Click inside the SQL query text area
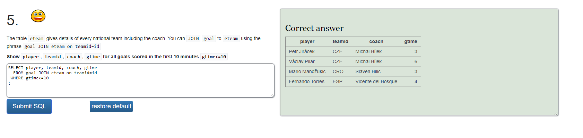The image size is (583, 138). coord(140,80)
